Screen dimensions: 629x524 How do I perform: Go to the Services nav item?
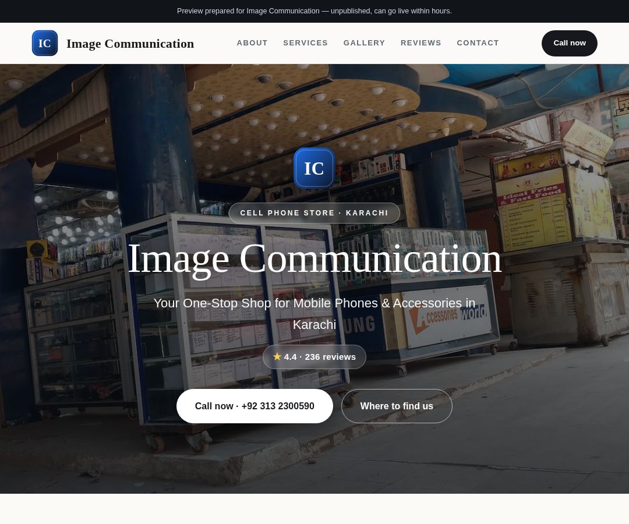pos(305,43)
